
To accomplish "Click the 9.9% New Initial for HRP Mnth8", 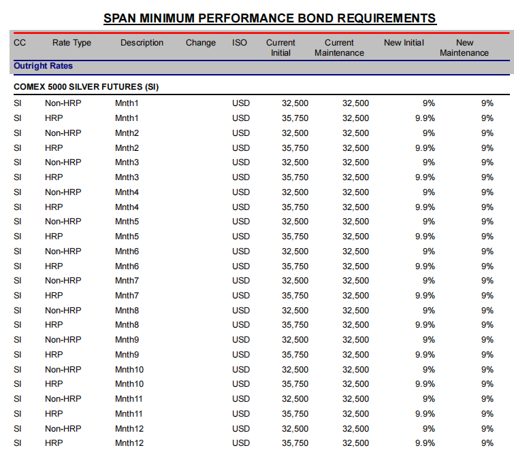I will pos(425,325).
